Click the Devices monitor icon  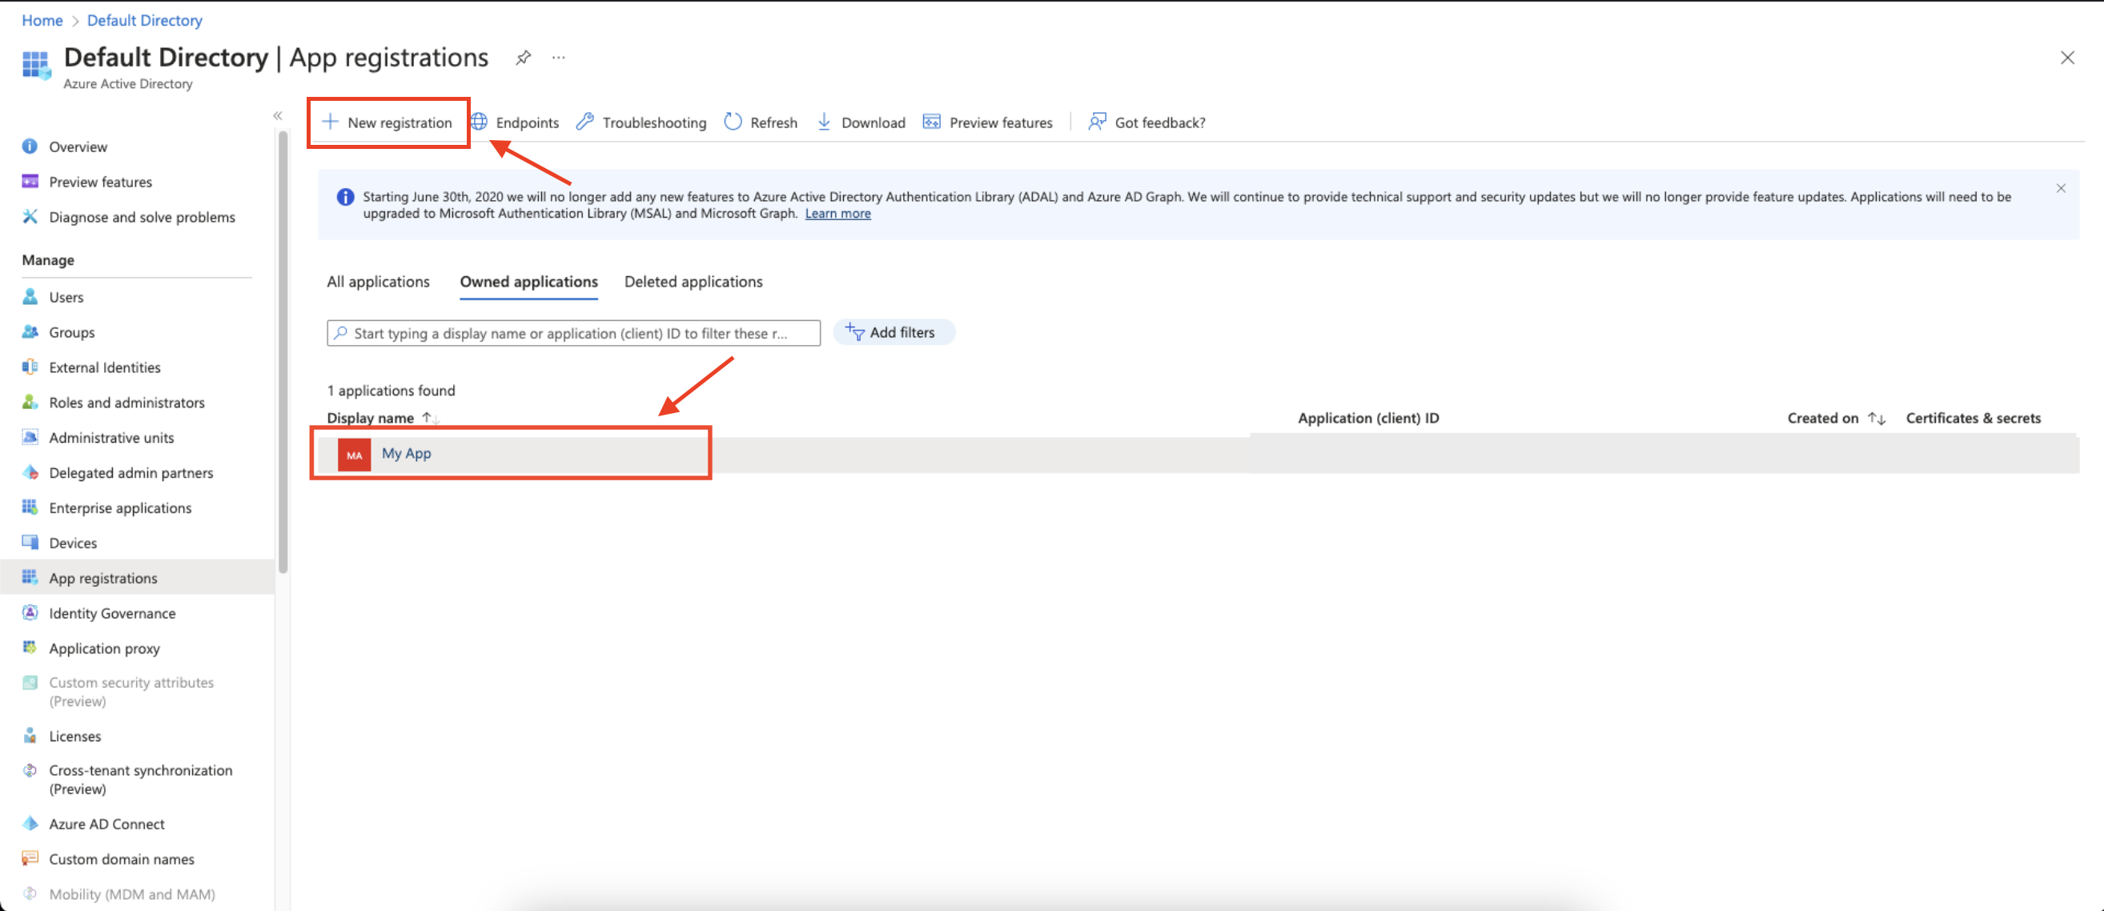[30, 543]
